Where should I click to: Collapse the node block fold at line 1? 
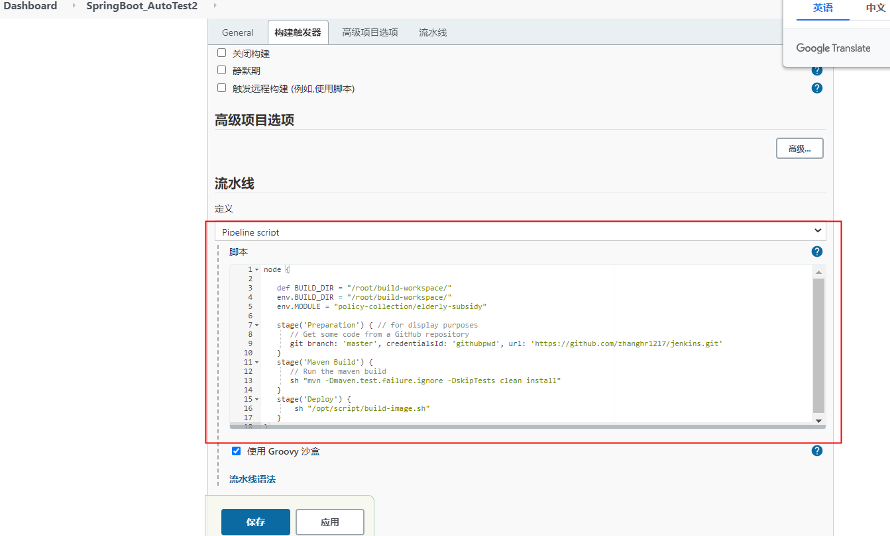click(x=256, y=269)
